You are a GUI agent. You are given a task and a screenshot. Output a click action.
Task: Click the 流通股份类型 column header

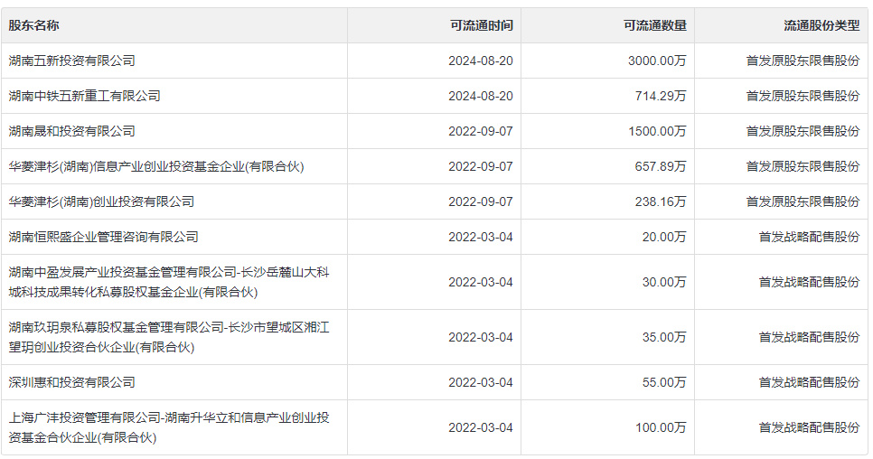click(821, 25)
